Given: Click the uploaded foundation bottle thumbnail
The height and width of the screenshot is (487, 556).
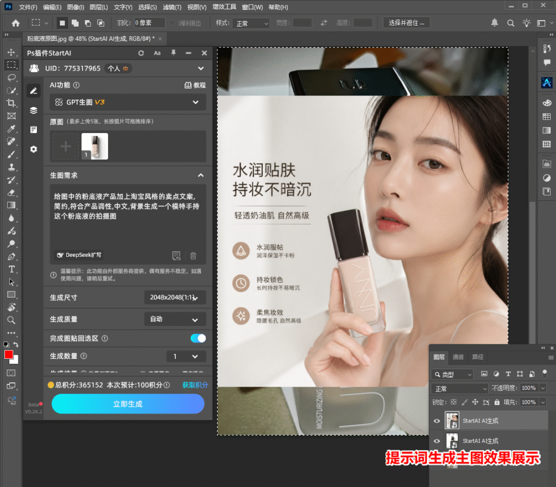Looking at the screenshot, I should [x=94, y=147].
